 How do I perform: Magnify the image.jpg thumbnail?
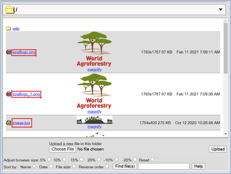click(x=94, y=126)
